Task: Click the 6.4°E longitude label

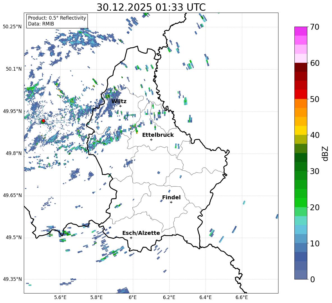Action: (205, 298)
